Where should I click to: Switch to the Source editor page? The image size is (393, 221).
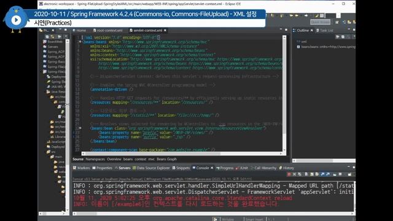click(x=78, y=159)
